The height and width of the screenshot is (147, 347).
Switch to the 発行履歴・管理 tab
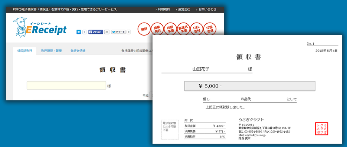(51, 51)
